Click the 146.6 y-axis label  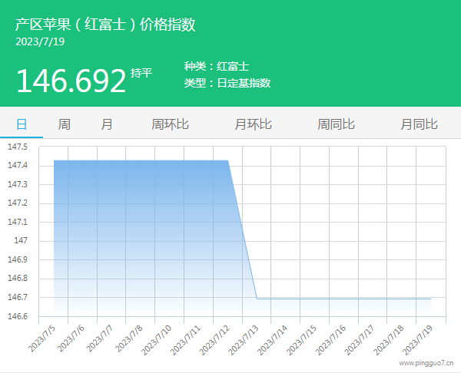[x=17, y=316]
